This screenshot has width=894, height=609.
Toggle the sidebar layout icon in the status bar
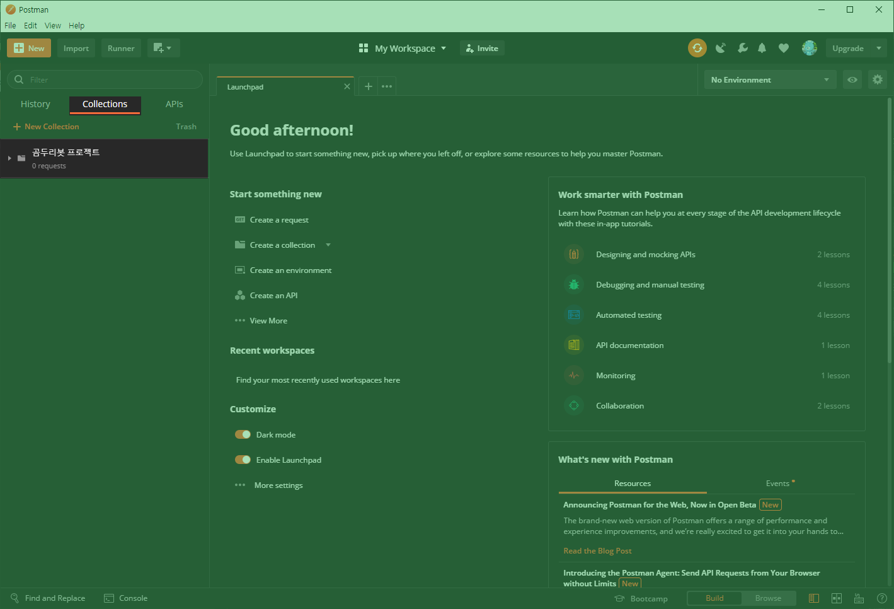814,598
